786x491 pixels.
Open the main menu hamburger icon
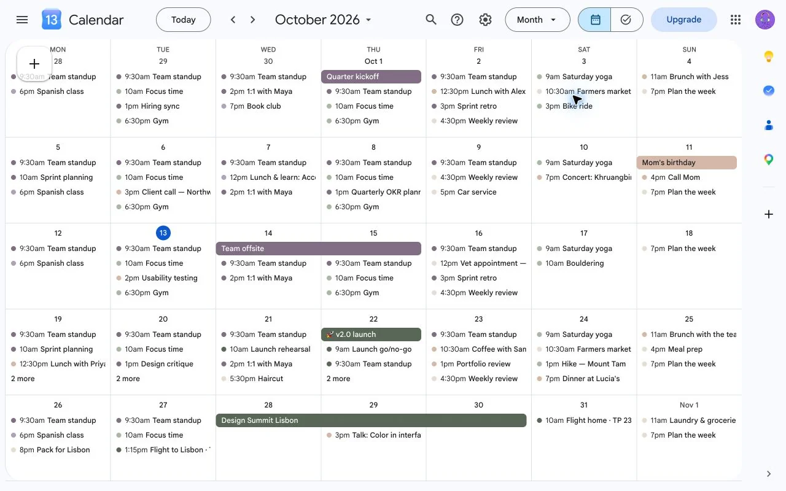[22, 20]
